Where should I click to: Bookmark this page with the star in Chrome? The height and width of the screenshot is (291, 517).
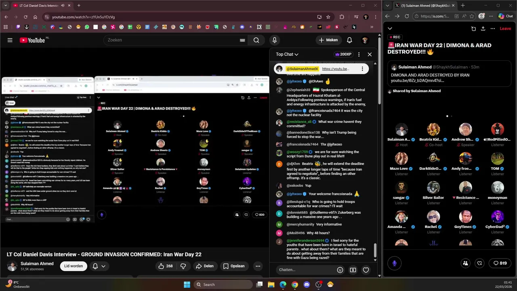(328, 17)
